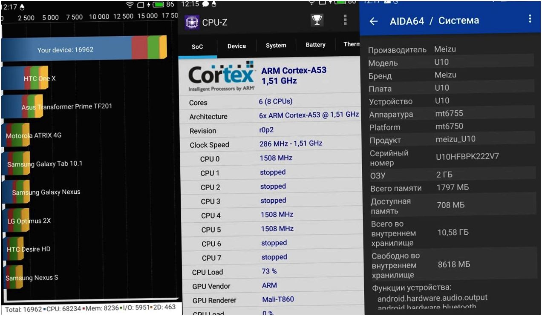Screen dimensions: 542x316
Task: Switch to the System tab
Action: click(x=276, y=46)
